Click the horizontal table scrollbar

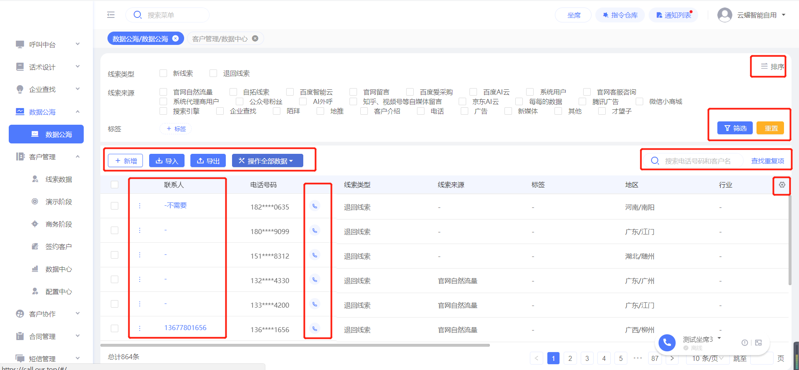click(295, 345)
